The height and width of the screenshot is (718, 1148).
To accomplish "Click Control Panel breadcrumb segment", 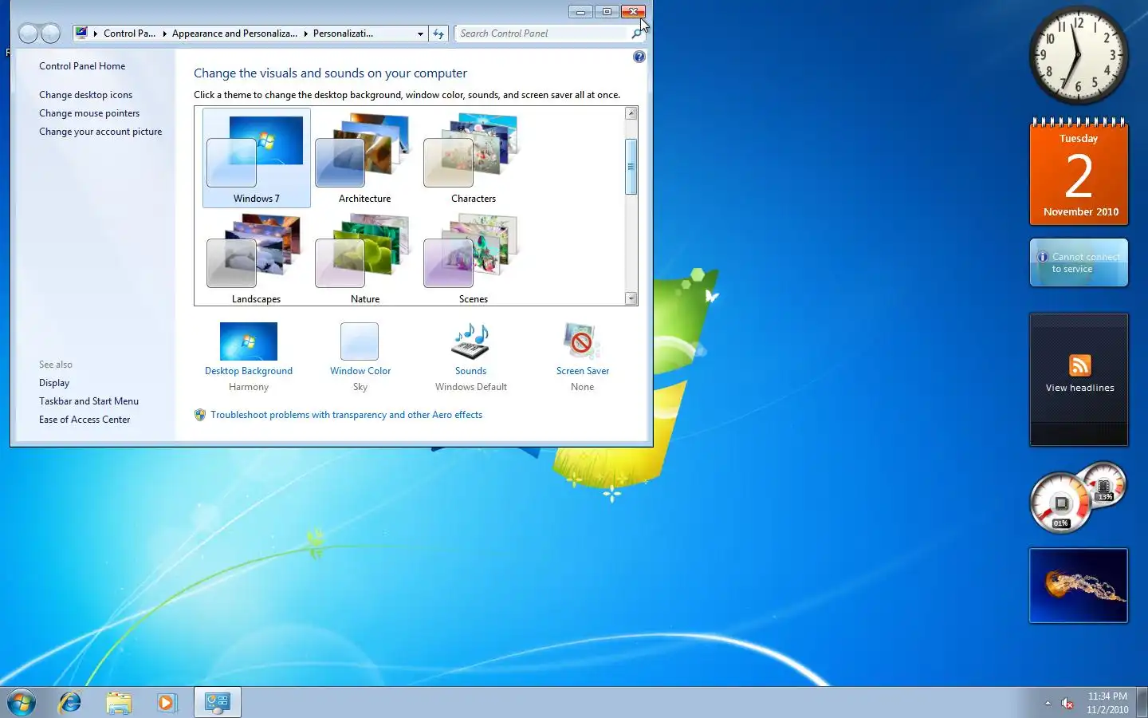I will click(x=129, y=34).
